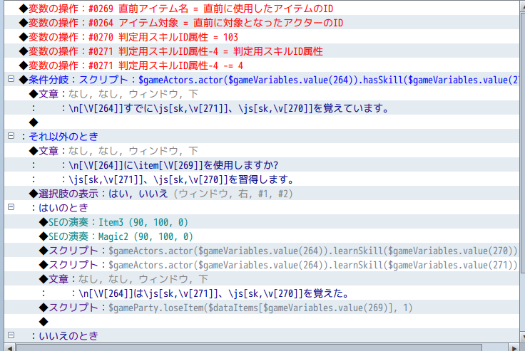Select the それ以外のとき label
Viewport: 525px width, 351px height.
click(x=63, y=137)
